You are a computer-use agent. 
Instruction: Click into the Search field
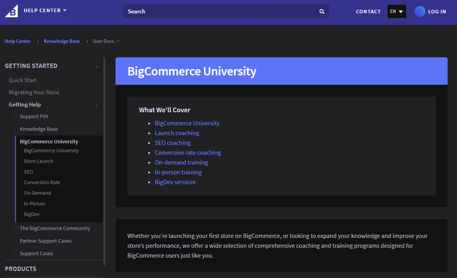click(226, 12)
